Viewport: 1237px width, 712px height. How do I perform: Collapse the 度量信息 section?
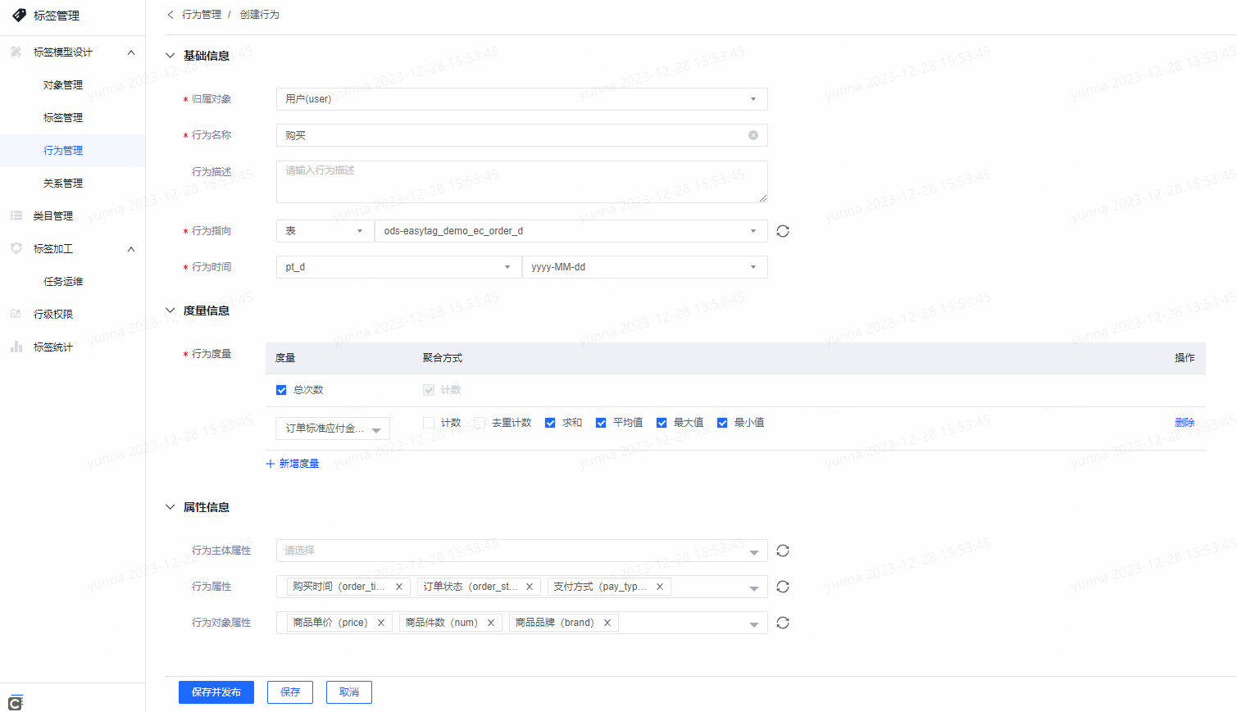point(171,311)
